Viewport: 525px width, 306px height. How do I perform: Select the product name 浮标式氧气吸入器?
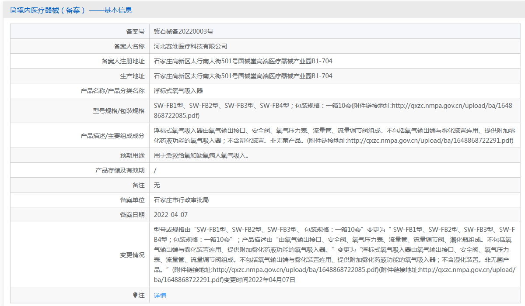pyautogui.click(x=178, y=91)
